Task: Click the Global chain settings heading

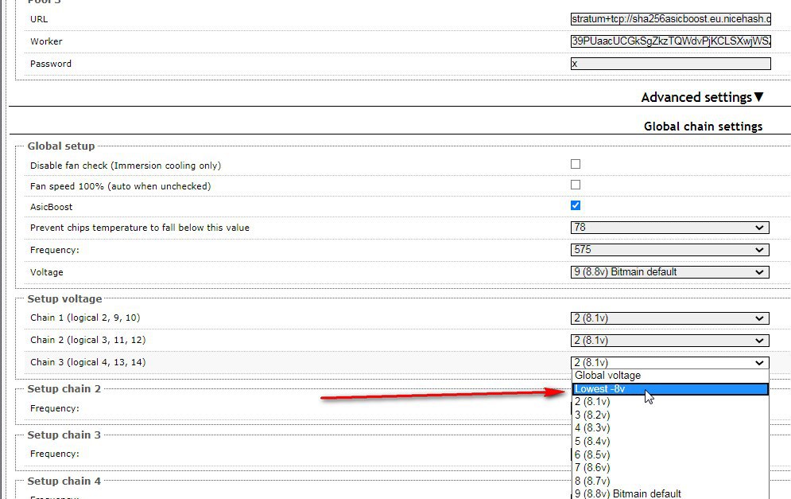Action: 704,127
